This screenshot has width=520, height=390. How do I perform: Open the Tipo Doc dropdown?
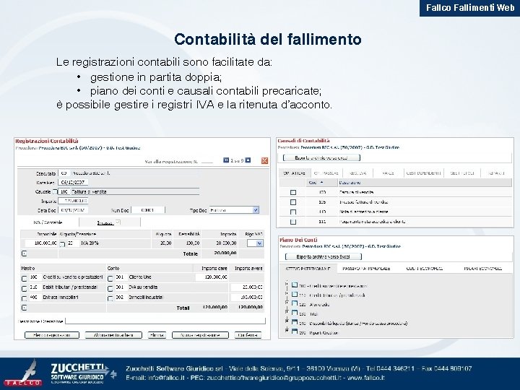(x=256, y=210)
